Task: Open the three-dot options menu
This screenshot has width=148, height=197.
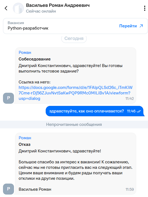Action: pos(145,8)
